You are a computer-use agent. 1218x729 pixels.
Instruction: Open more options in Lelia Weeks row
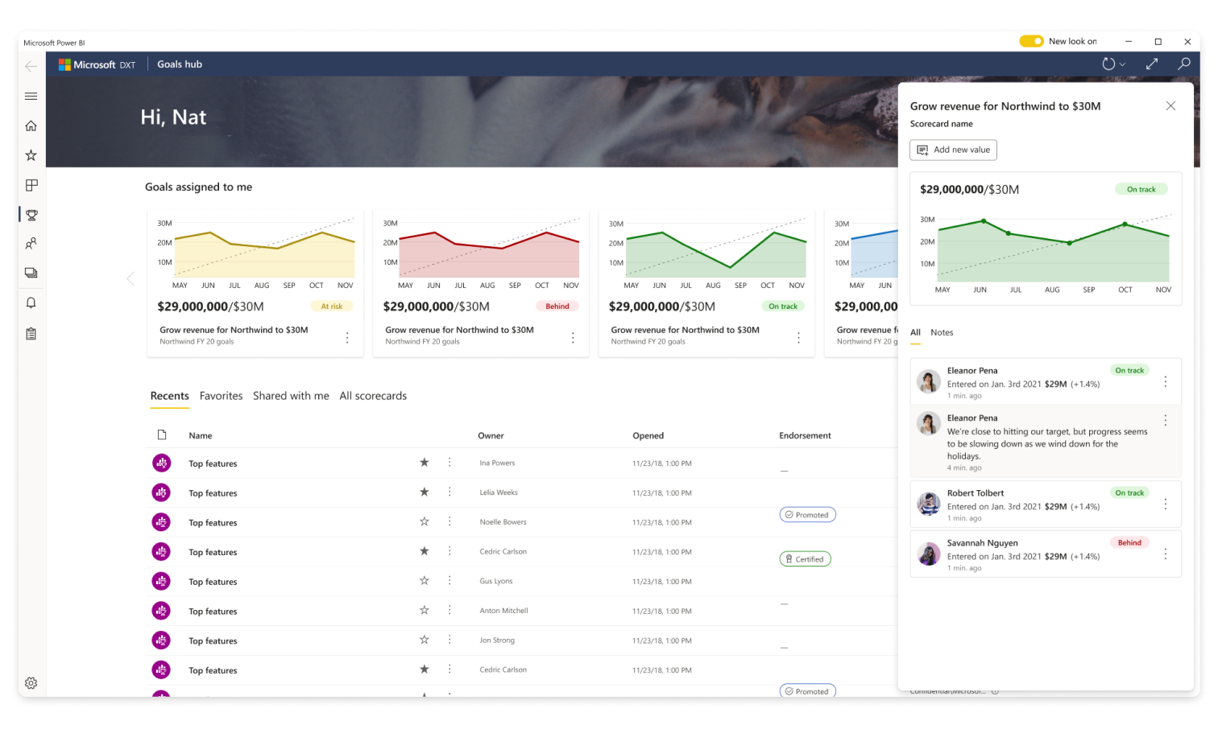point(449,492)
